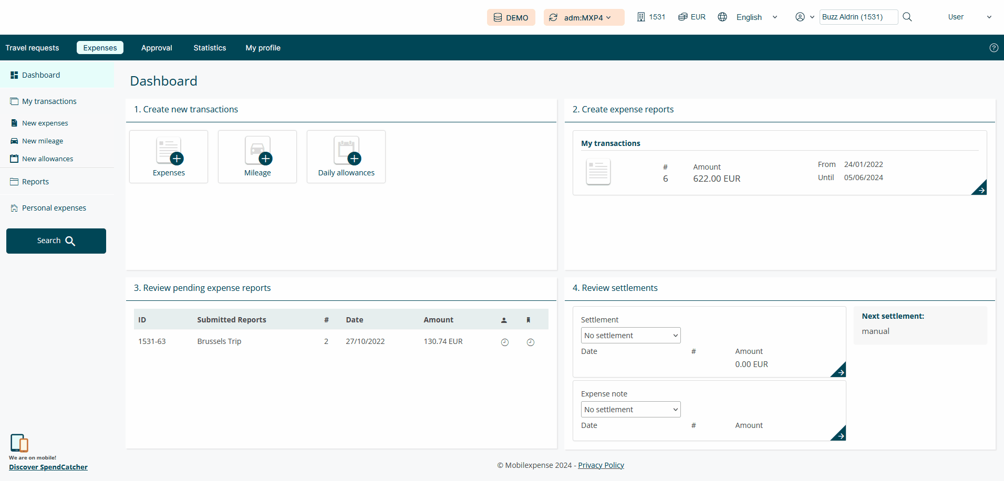The width and height of the screenshot is (1004, 481).
Task: Go to Statistics tab
Action: point(210,48)
